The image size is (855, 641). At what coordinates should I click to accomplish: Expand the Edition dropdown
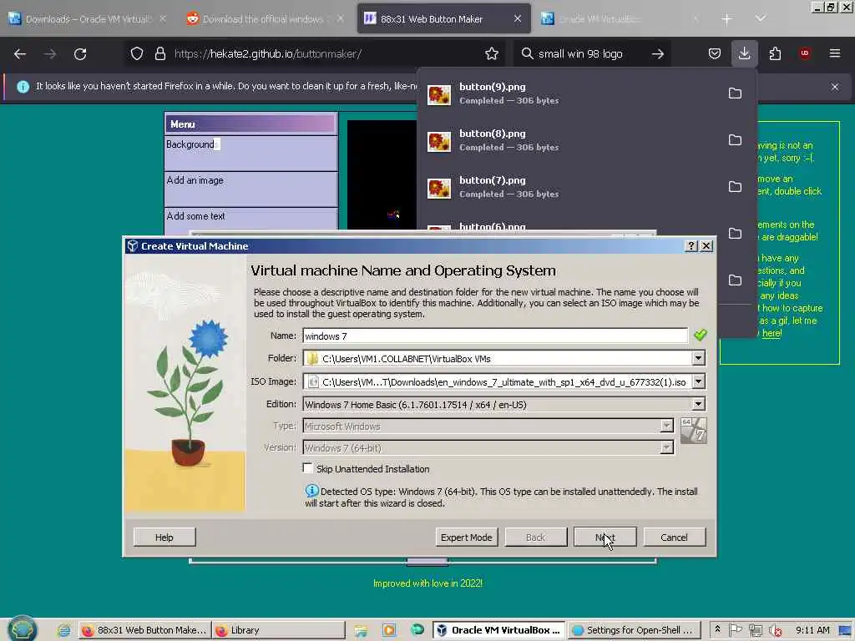click(x=698, y=404)
